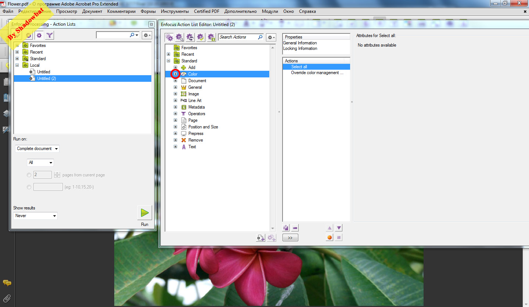This screenshot has width=529, height=307.
Task: Open the Attachments paperclip panel in Acrobat
Action: point(7,298)
